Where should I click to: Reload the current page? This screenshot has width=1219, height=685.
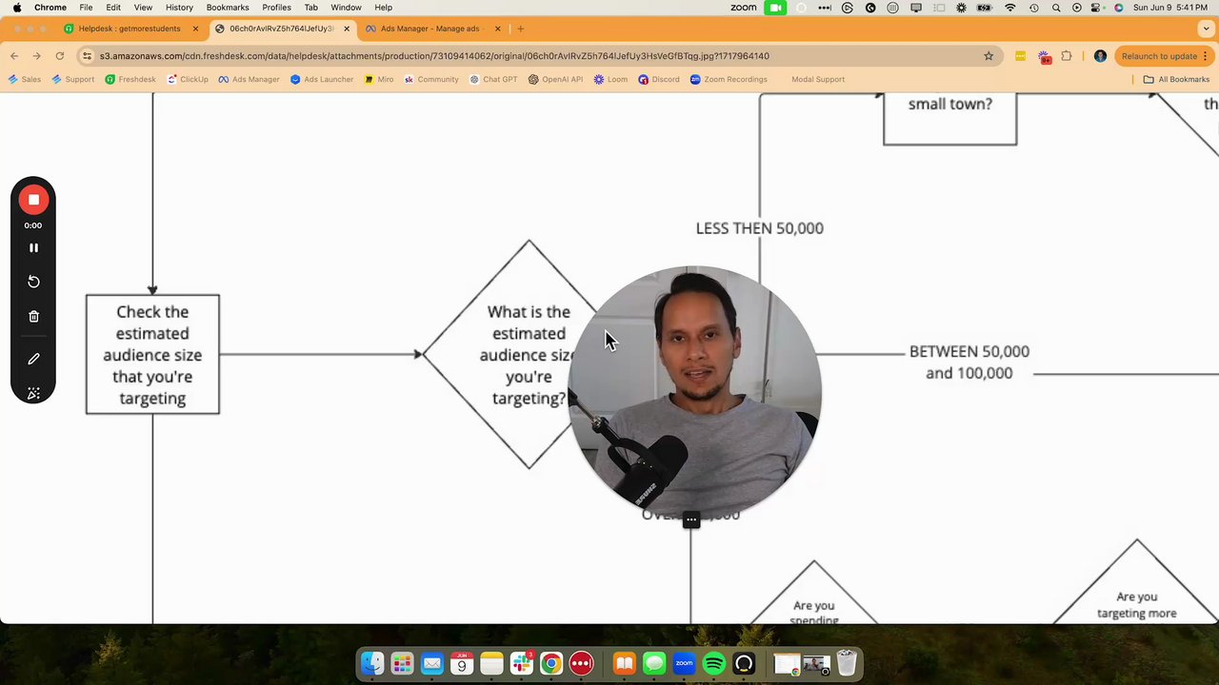pos(59,56)
